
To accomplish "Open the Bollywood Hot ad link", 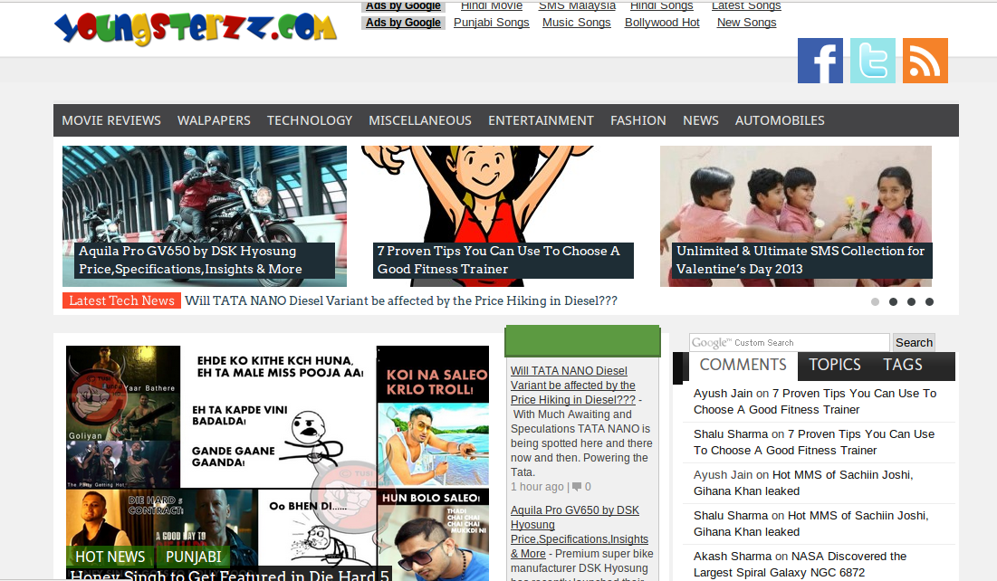I will (x=662, y=23).
